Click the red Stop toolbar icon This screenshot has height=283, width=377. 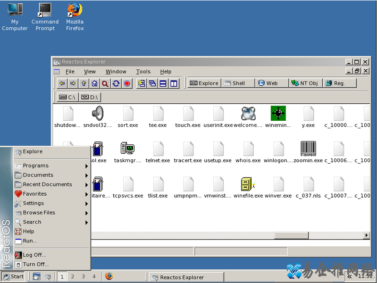pos(127,83)
